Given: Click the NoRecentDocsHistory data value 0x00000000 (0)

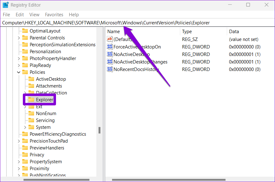Looking at the screenshot, I should [245, 69].
